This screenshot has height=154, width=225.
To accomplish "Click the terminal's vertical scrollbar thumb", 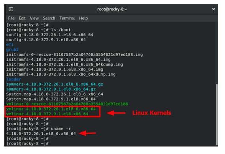I will pos(217,115).
